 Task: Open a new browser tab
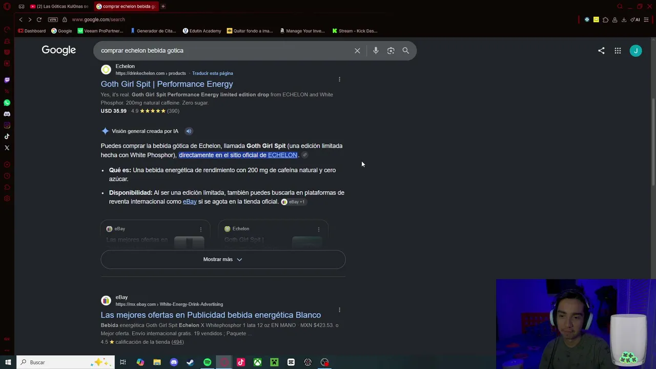[163, 6]
